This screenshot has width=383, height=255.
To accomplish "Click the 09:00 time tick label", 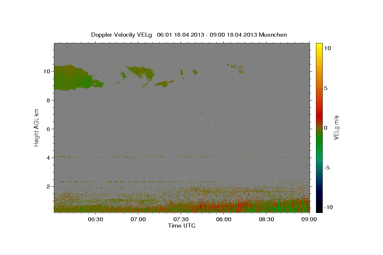I will tap(309, 219).
